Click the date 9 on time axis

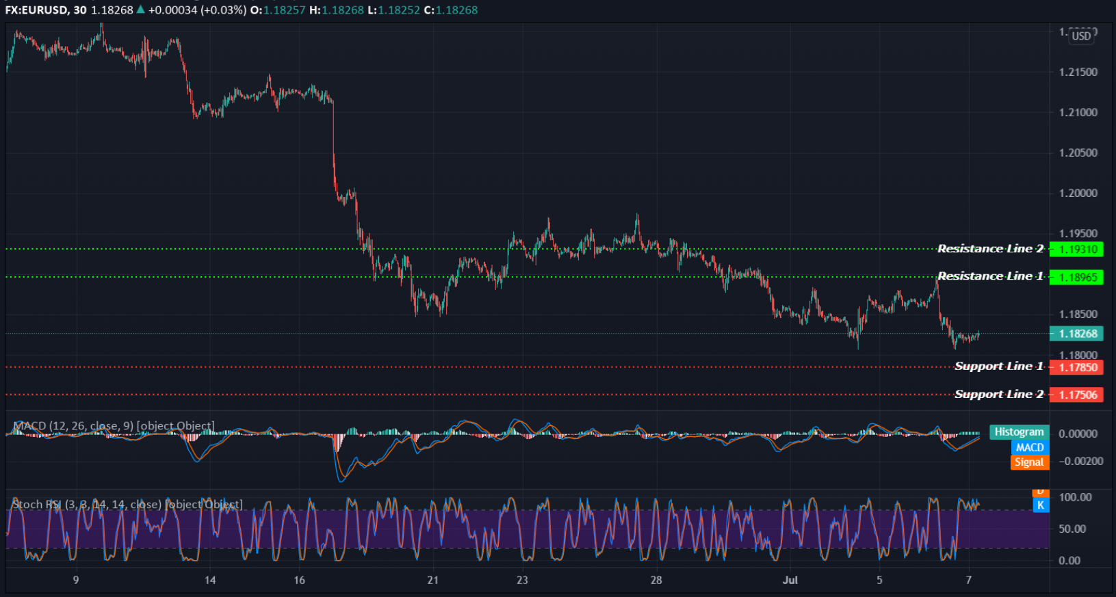pos(76,580)
